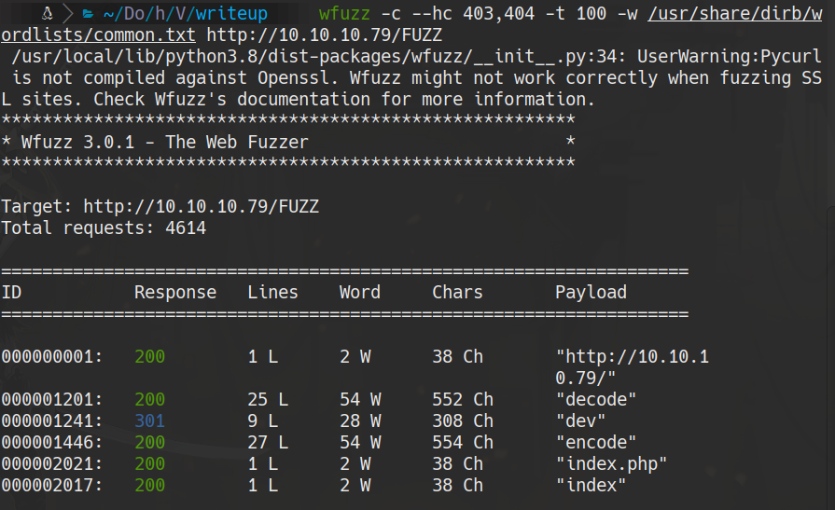
Task: Click the "decode" payload
Action: pyautogui.click(x=596, y=399)
